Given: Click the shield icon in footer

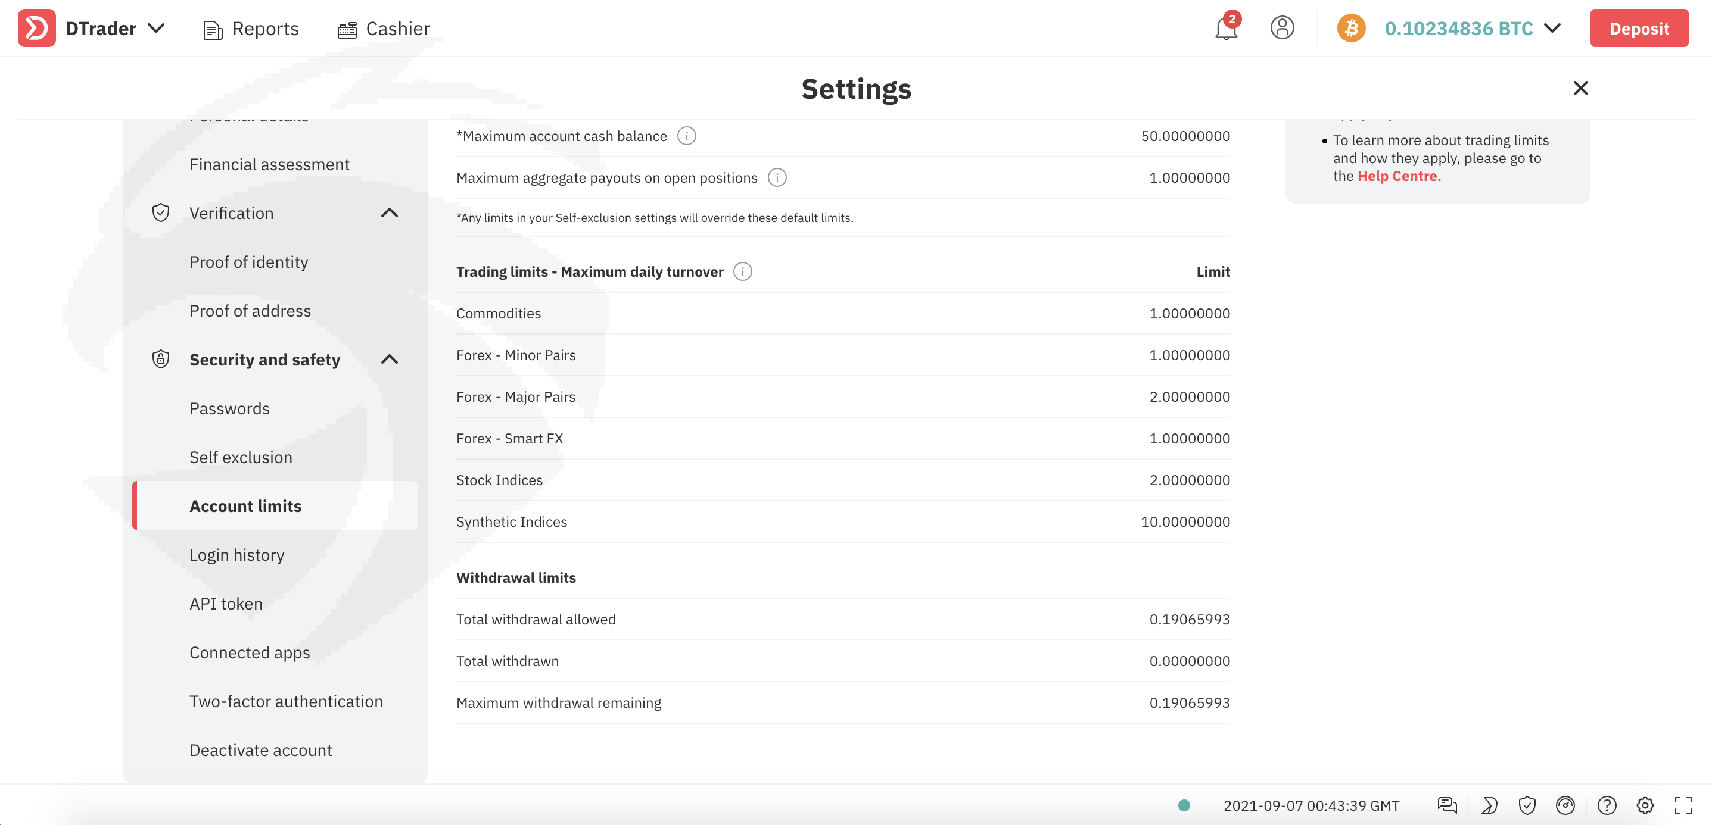Looking at the screenshot, I should pos(1527,805).
